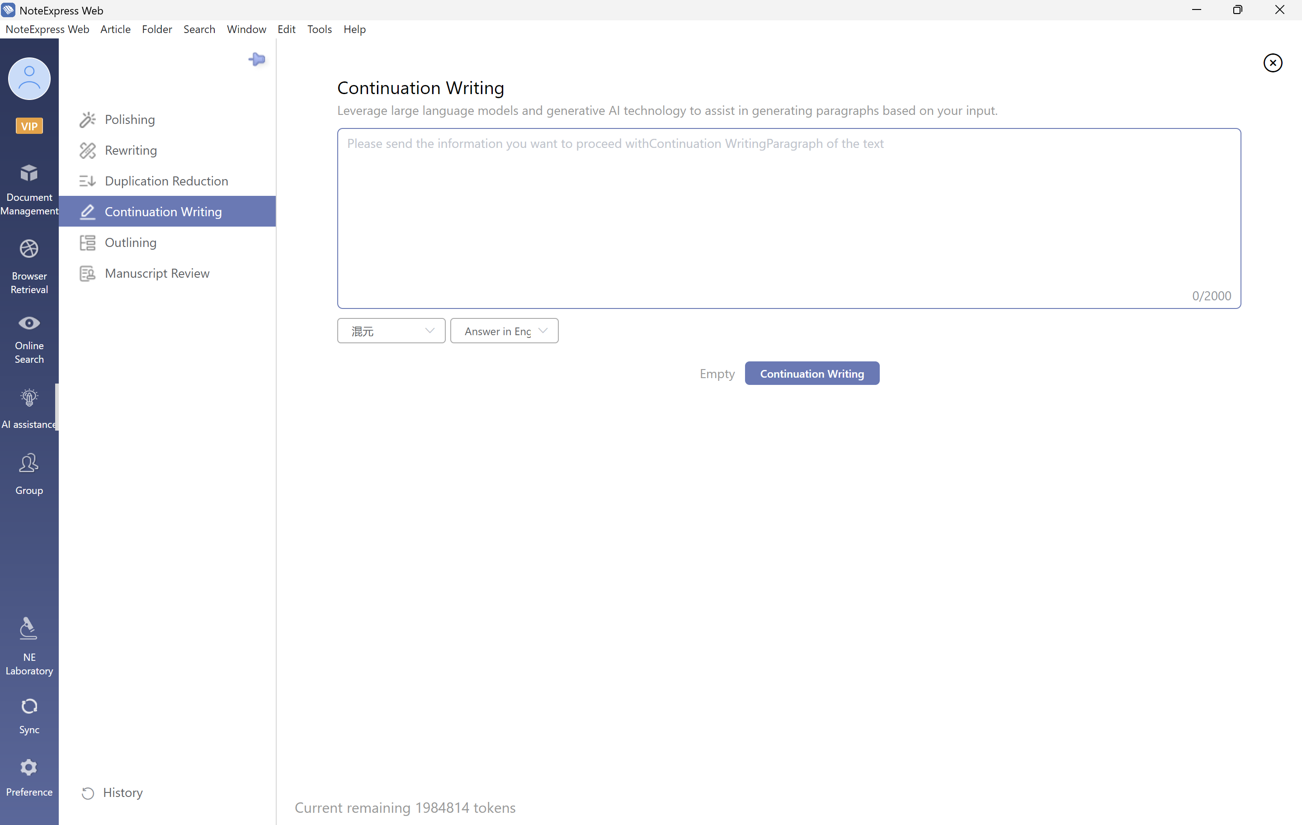Restore down the NoteExpress window
Screen dimensions: 1302x825
coord(1238,10)
